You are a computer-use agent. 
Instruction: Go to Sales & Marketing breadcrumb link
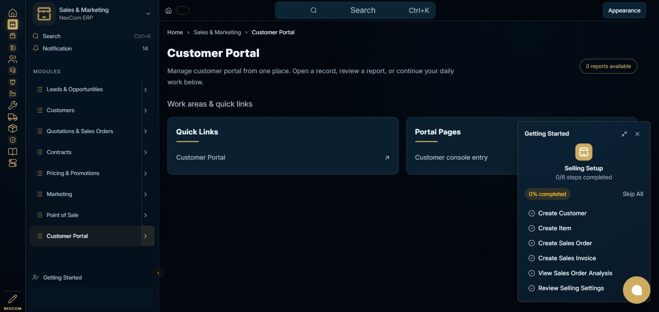pos(217,32)
